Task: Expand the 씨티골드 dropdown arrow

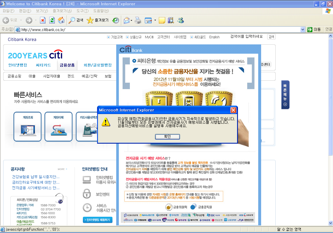Action: [x=192, y=37]
